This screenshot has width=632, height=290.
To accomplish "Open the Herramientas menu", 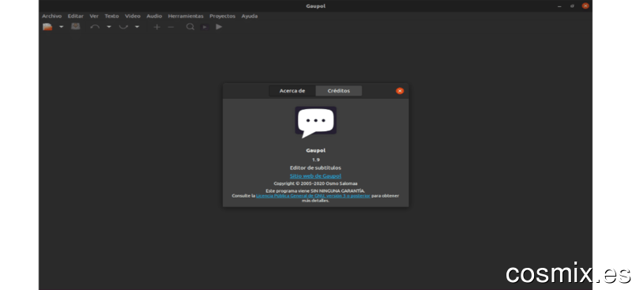I will click(186, 16).
